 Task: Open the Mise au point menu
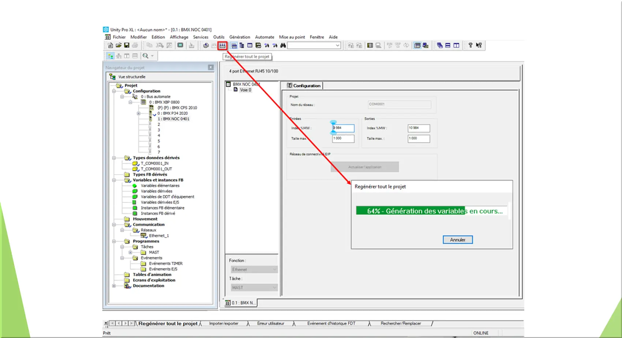[292, 37]
